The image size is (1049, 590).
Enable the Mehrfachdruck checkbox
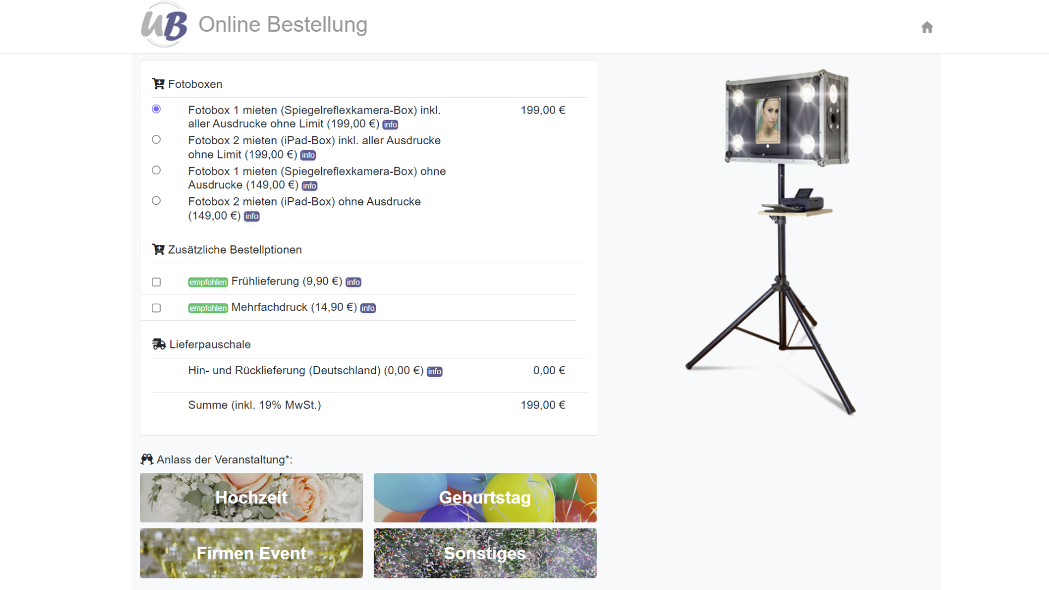(x=156, y=308)
